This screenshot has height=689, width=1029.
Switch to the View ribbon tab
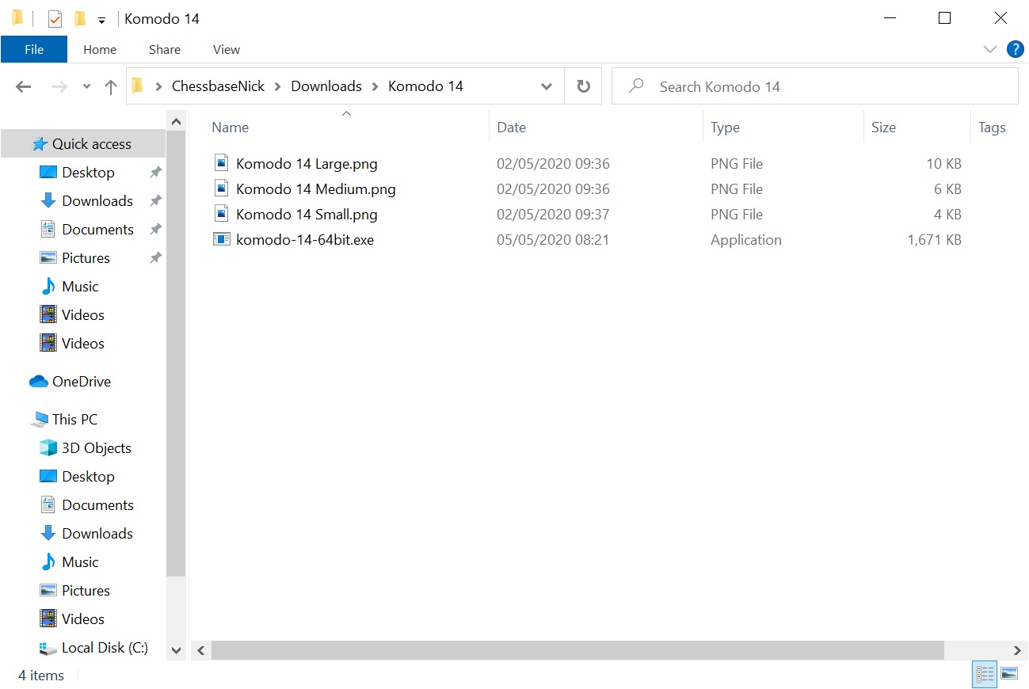[x=226, y=49]
